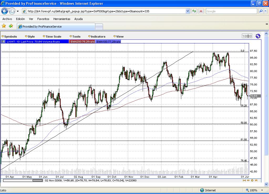Expand the address bar history dropdown
The image size is (269, 194).
(188, 11)
